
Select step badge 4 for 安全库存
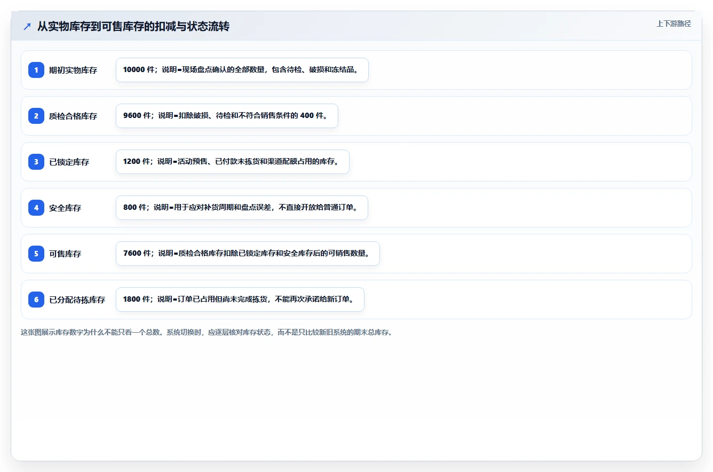tap(36, 208)
